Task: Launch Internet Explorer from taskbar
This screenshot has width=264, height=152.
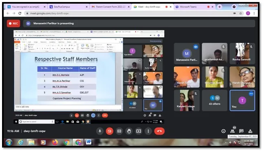Action: coord(20,142)
